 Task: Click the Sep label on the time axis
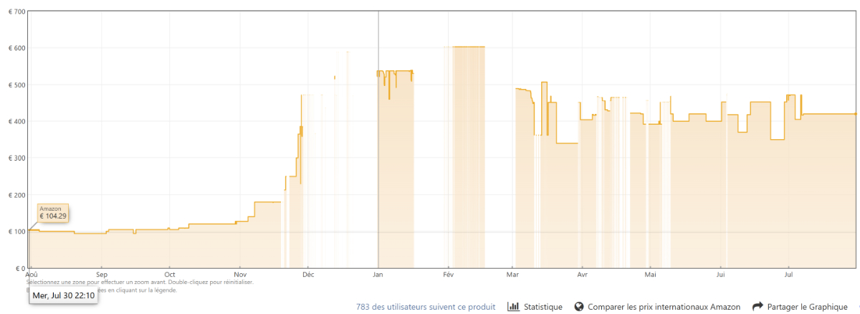coord(101,275)
